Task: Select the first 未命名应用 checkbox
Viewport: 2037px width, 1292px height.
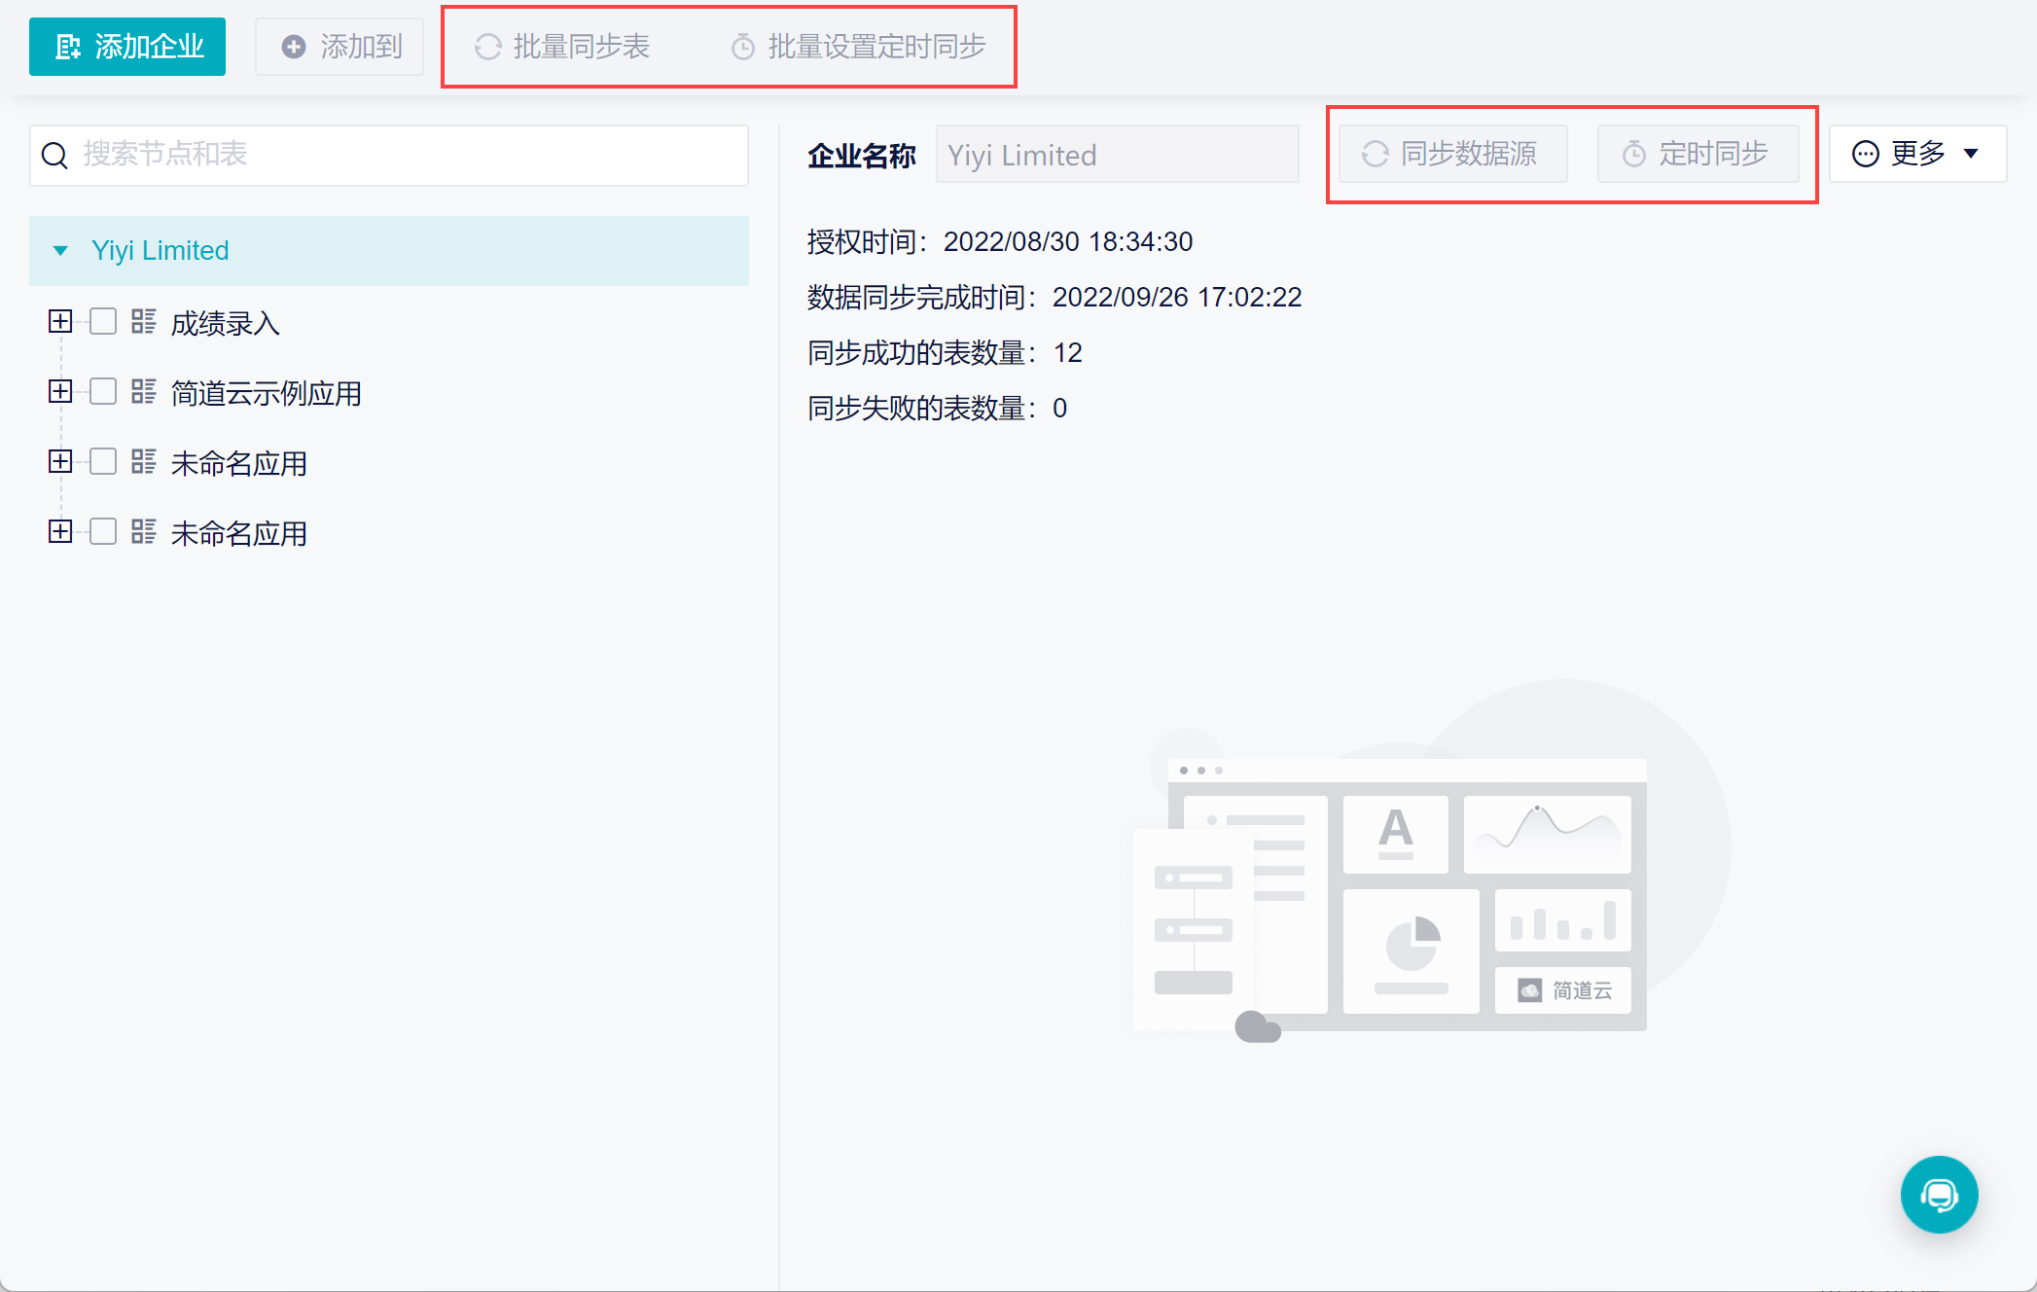Action: tap(103, 462)
